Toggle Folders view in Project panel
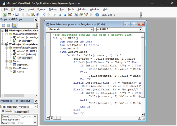This screenshot has height=126, width=177. tap(15, 25)
